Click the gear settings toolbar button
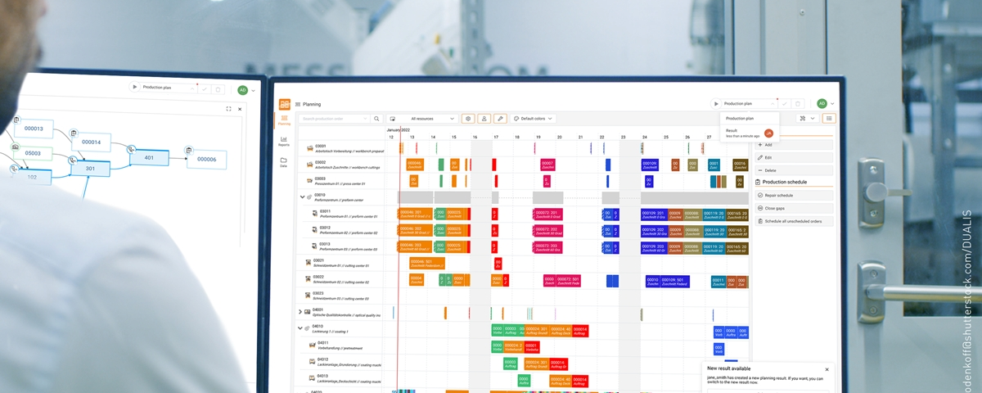The height and width of the screenshot is (393, 982). (468, 119)
